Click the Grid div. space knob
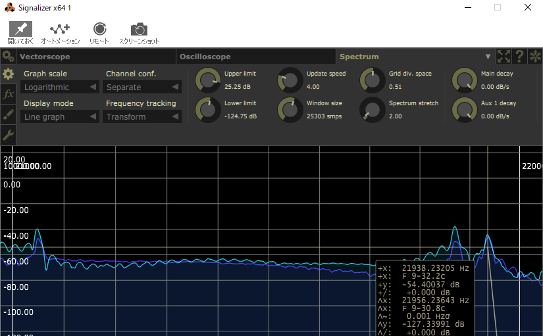 pyautogui.click(x=373, y=80)
